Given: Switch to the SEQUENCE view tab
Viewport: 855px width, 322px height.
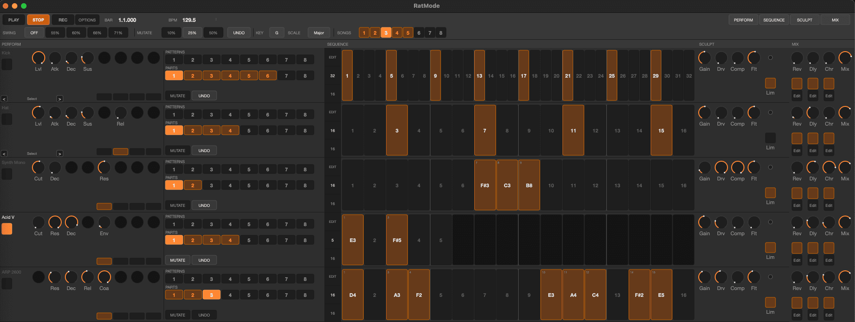Looking at the screenshot, I should pyautogui.click(x=774, y=20).
